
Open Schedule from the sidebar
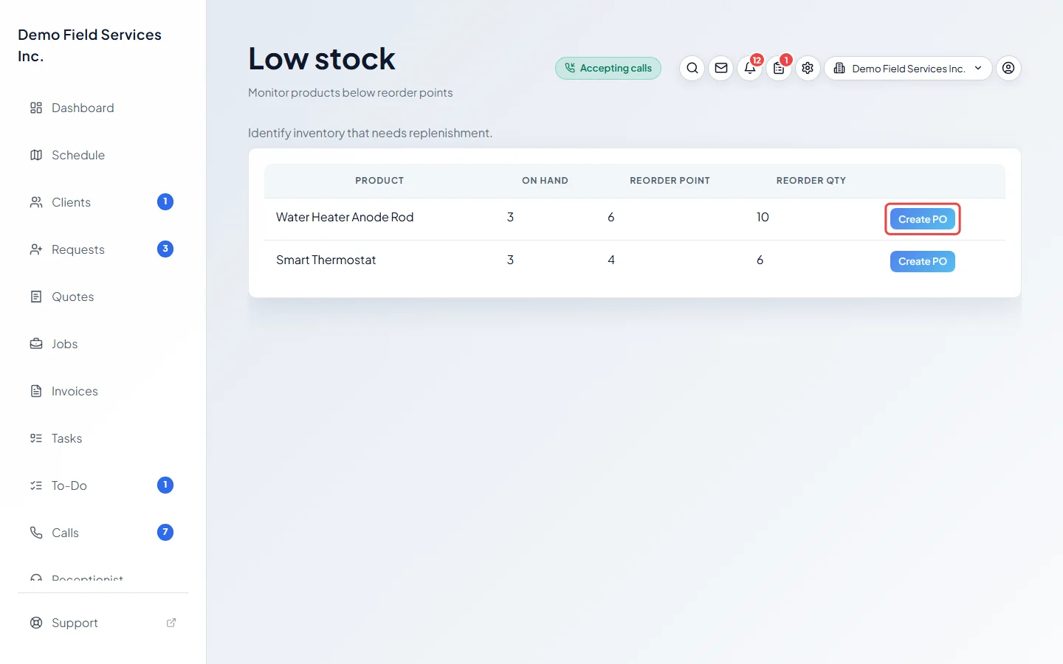pos(103,155)
